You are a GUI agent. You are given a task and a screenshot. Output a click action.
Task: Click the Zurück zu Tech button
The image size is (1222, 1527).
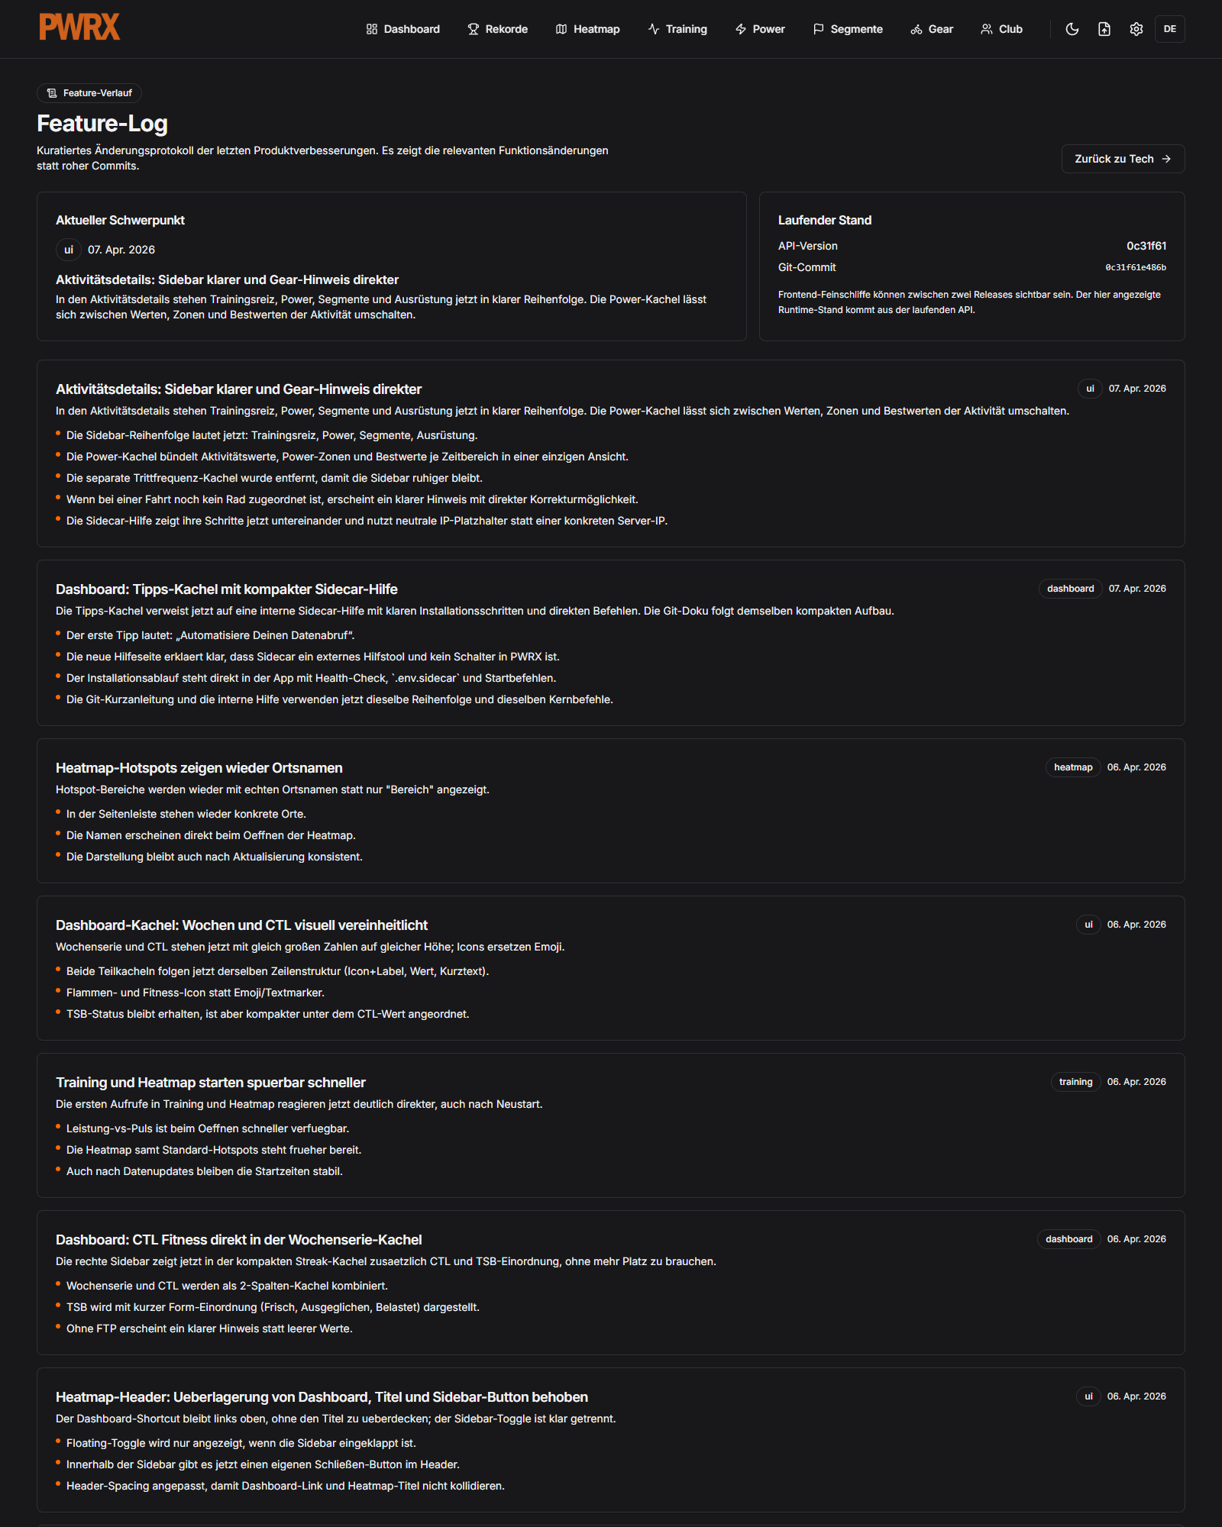coord(1123,159)
